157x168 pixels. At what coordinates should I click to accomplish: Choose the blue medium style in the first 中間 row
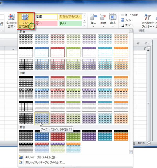(x=42, y=81)
